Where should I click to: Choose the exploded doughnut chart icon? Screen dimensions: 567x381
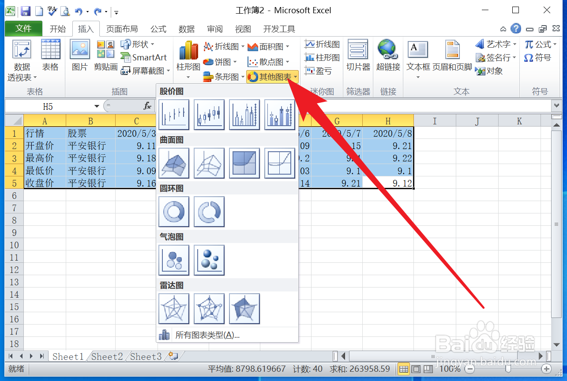click(209, 212)
